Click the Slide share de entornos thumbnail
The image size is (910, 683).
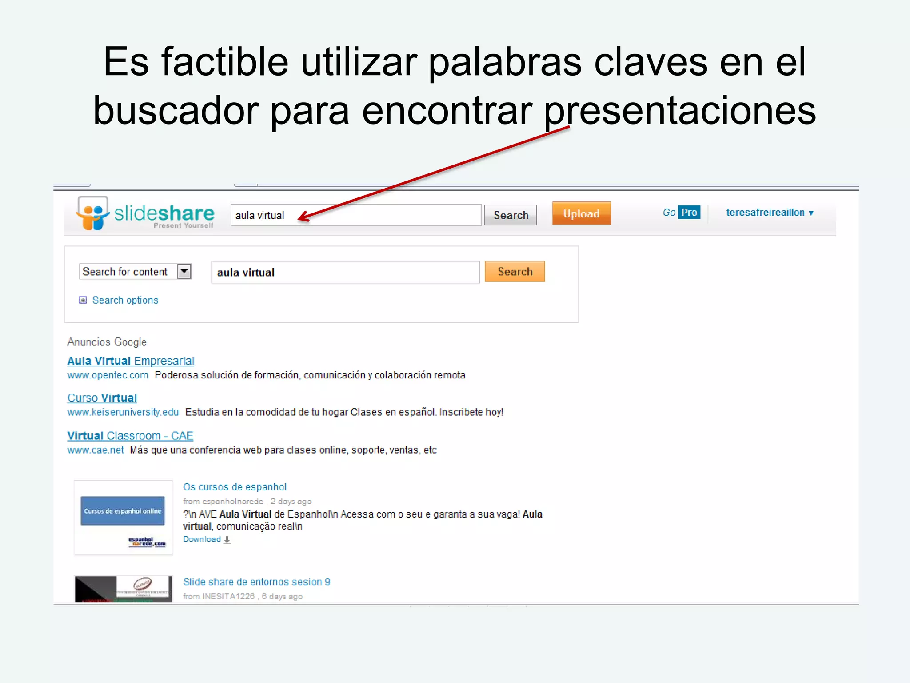click(x=123, y=589)
